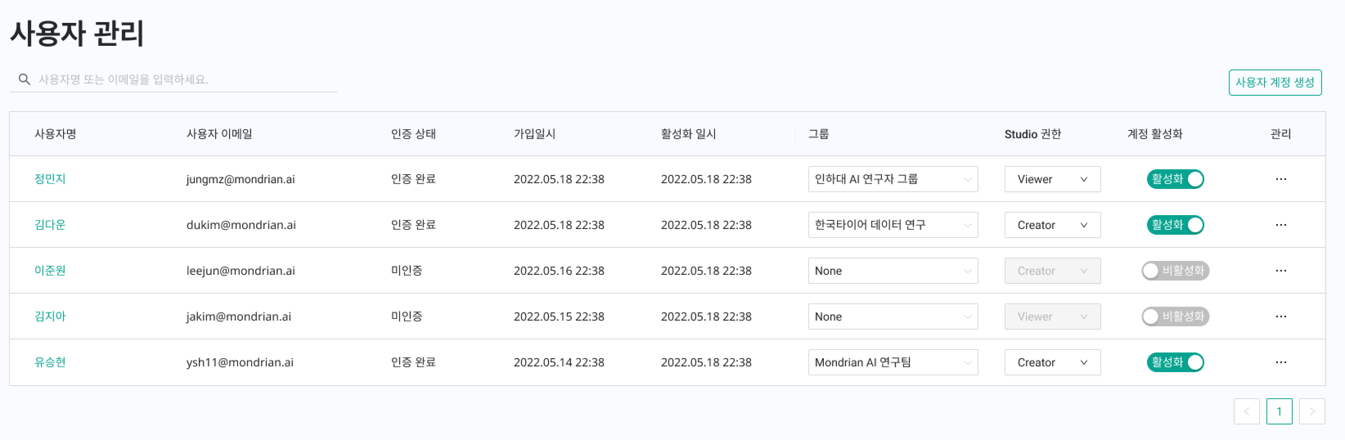Click the 사용자 계정 생성 button
This screenshot has width=1345, height=440.
[1275, 83]
